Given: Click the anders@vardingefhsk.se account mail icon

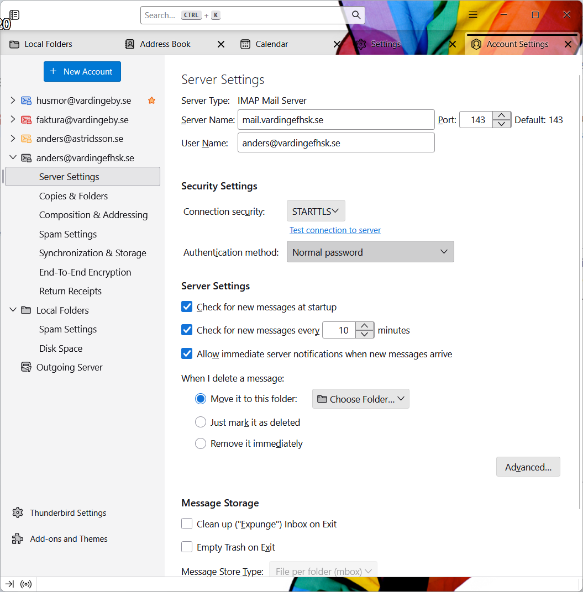Looking at the screenshot, I should 26,158.
